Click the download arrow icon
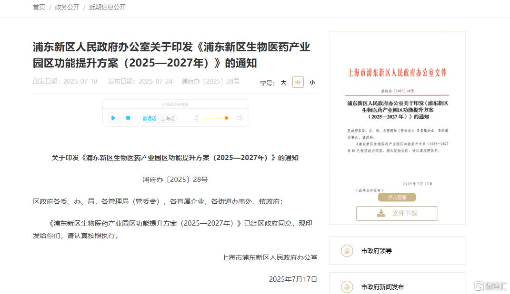Viewport: 510px width, 294px height. pos(381,213)
